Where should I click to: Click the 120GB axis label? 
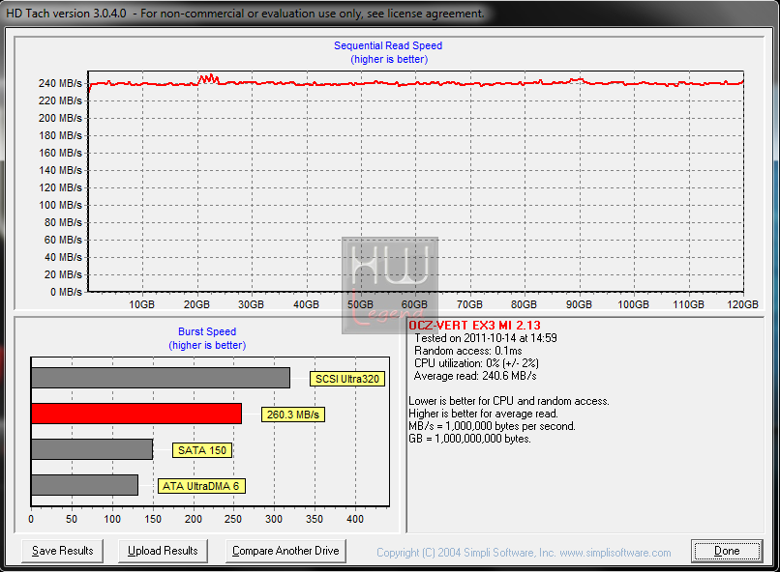click(742, 304)
